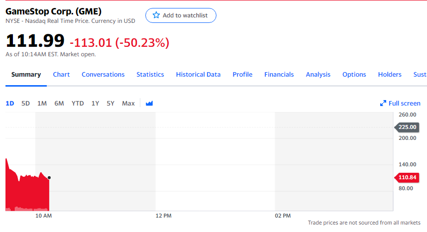
Task: Click the red 110.84 current price tag
Action: 407,177
